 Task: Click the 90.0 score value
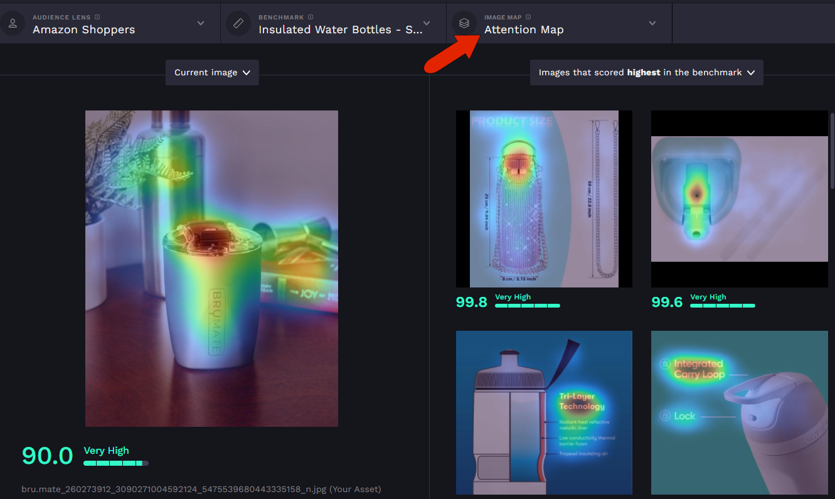[x=48, y=456]
